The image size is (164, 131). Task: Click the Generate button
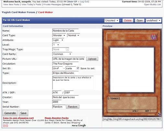pyautogui.click(x=10, y=113)
